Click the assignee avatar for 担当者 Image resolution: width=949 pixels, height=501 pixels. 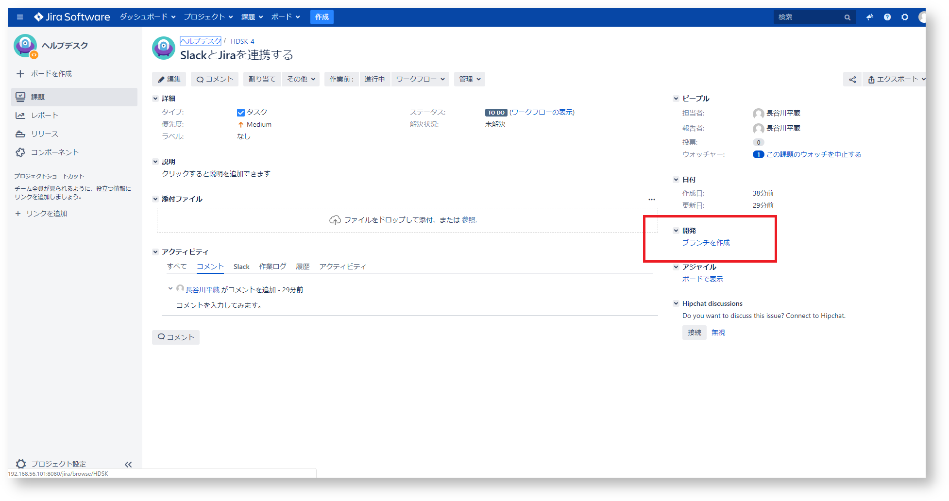758,114
